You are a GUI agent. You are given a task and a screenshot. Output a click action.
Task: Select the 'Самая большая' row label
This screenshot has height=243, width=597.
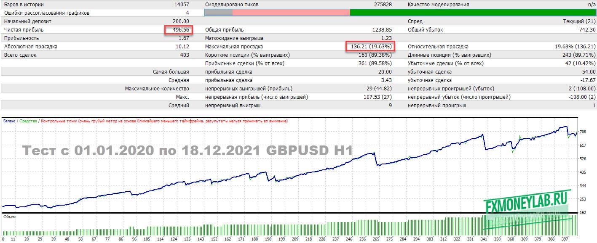pos(171,72)
